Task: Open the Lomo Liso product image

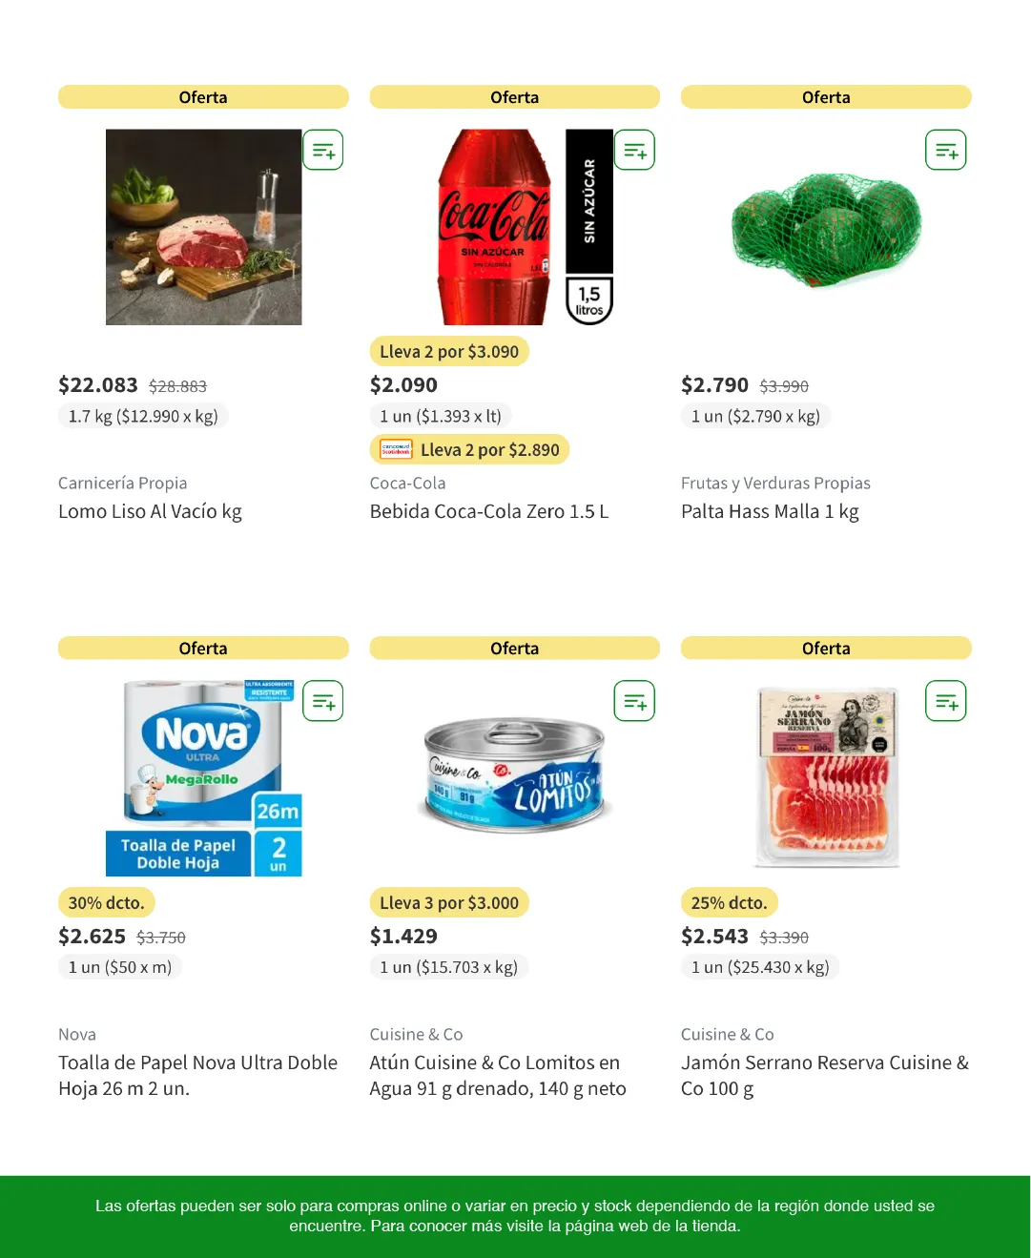Action: (x=203, y=227)
